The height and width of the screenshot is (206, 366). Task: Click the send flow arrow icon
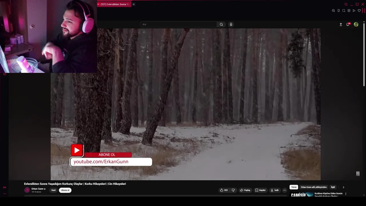click(354, 11)
